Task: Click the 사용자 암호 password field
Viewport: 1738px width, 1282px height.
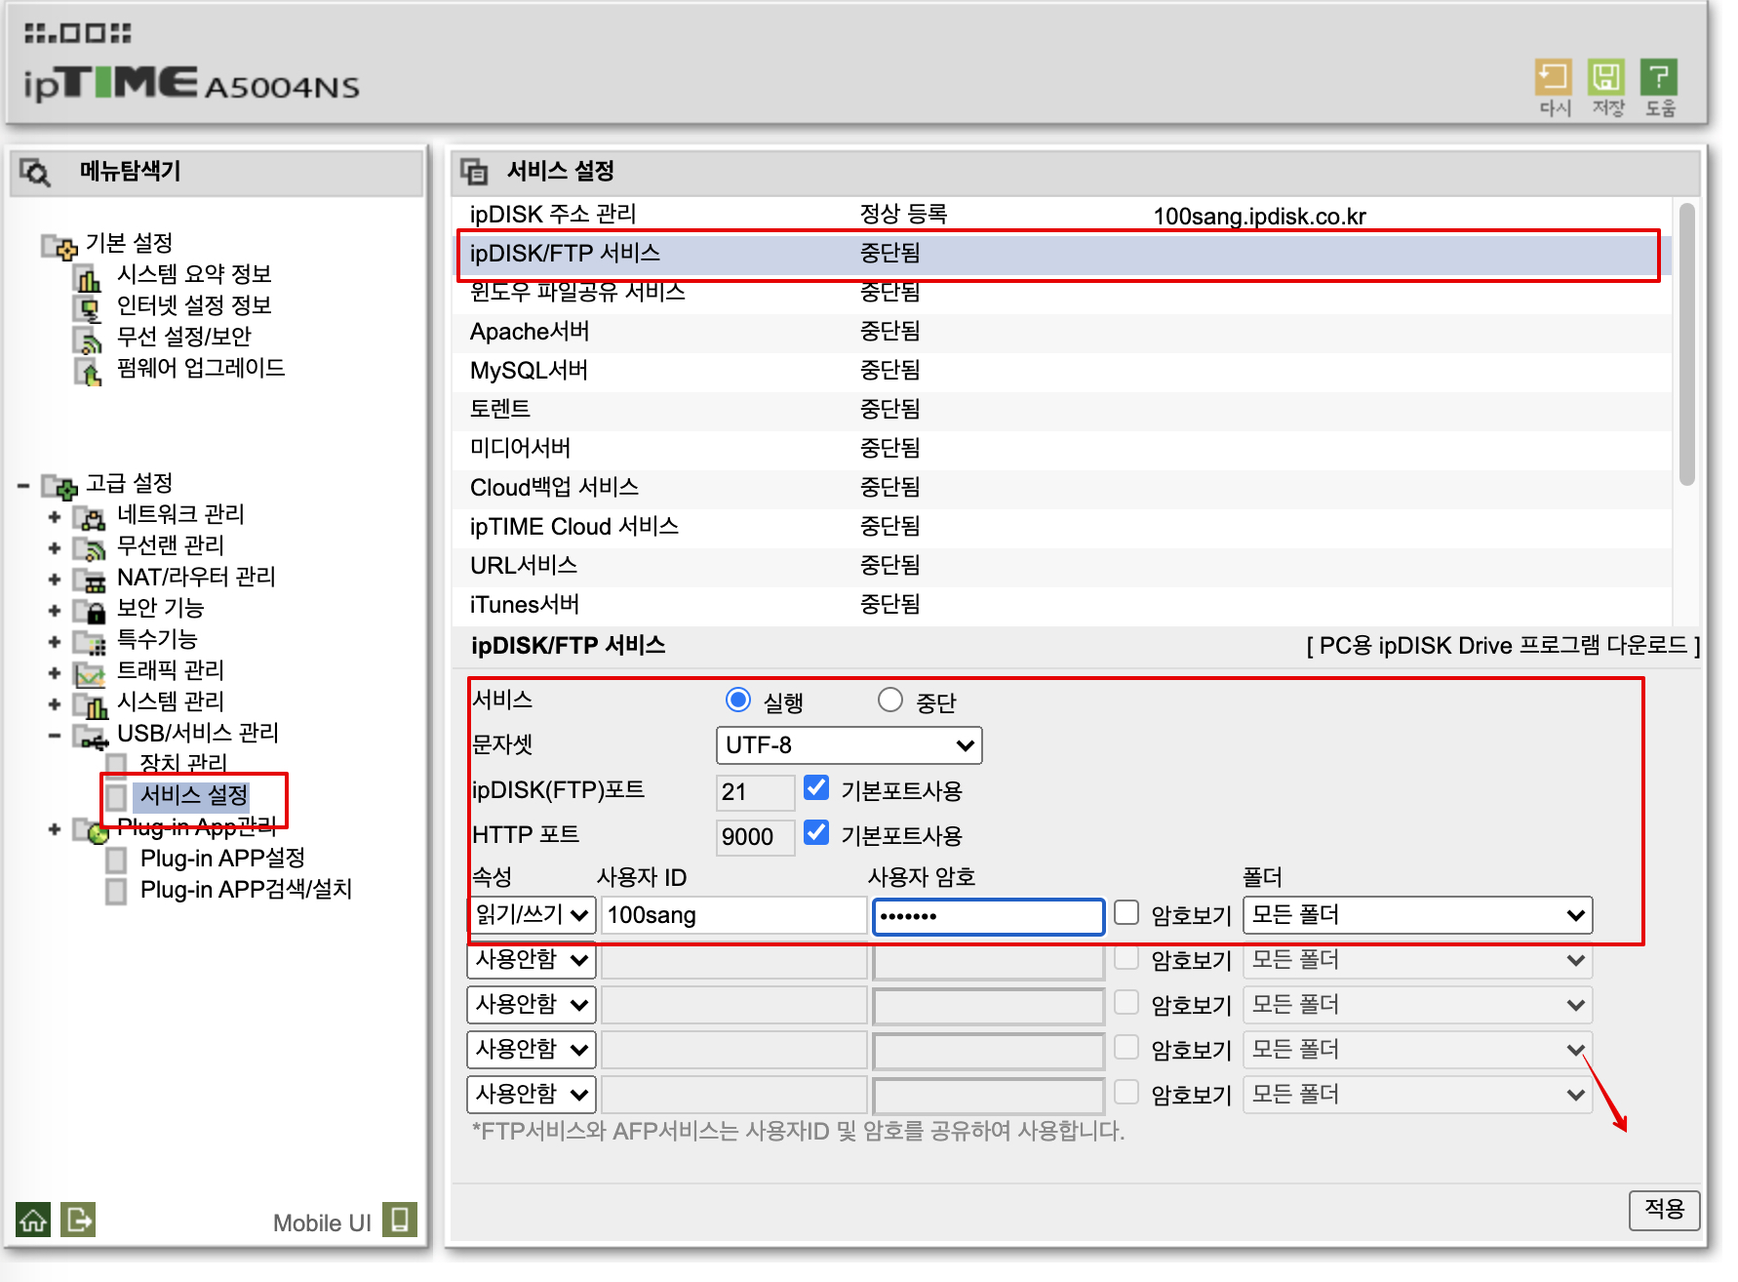Action: [x=988, y=916]
